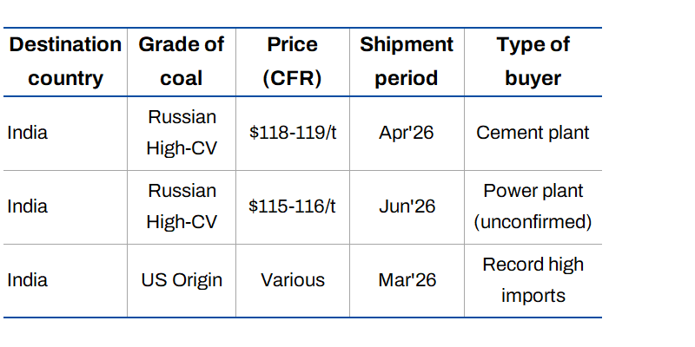This screenshot has height=347, width=695.
Task: Click the Apr'26 shipment period cell
Action: pos(407,133)
